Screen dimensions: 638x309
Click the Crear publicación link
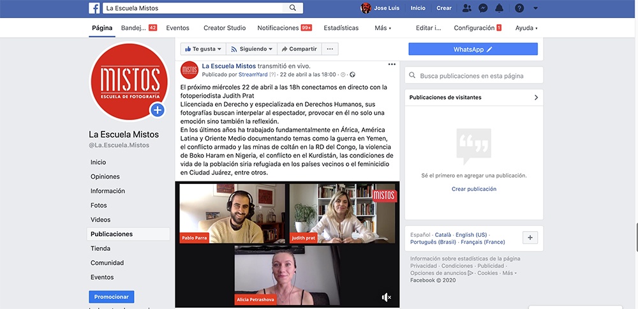pyautogui.click(x=474, y=189)
